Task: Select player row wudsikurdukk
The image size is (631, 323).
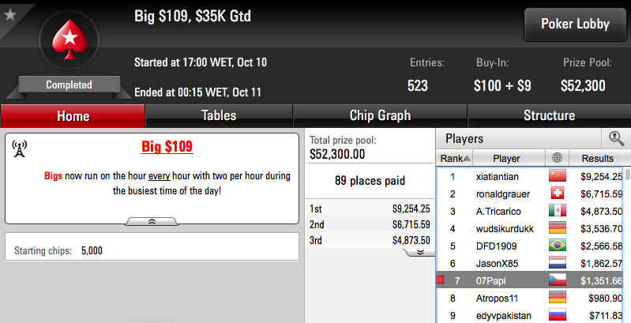Action: [x=531, y=228]
